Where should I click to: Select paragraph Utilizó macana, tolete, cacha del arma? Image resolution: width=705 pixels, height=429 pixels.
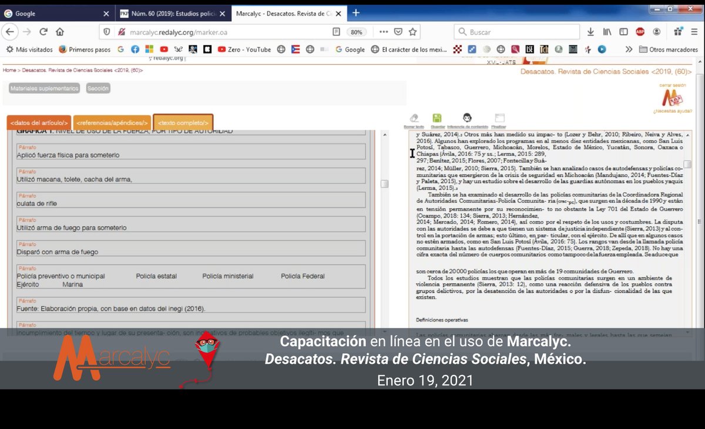pos(190,175)
